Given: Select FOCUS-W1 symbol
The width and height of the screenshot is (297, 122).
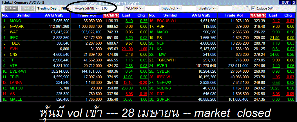Looking at the screenshot, I should [x=166, y=21].
